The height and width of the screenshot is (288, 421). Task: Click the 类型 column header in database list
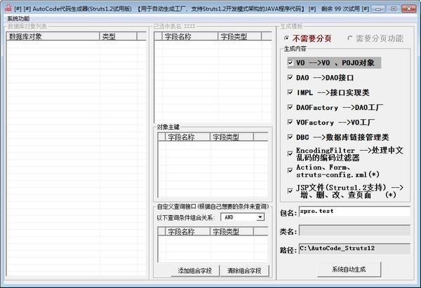(x=118, y=36)
